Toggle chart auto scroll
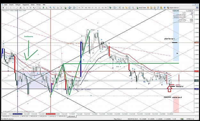 pyautogui.click(x=58, y=8)
